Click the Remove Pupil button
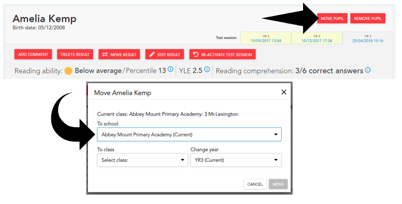The width and height of the screenshot is (402, 204). (367, 18)
